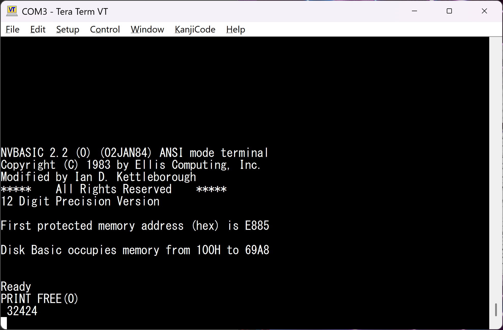Click the "Ready" prompt text
This screenshot has height=330, width=503.
point(16,287)
